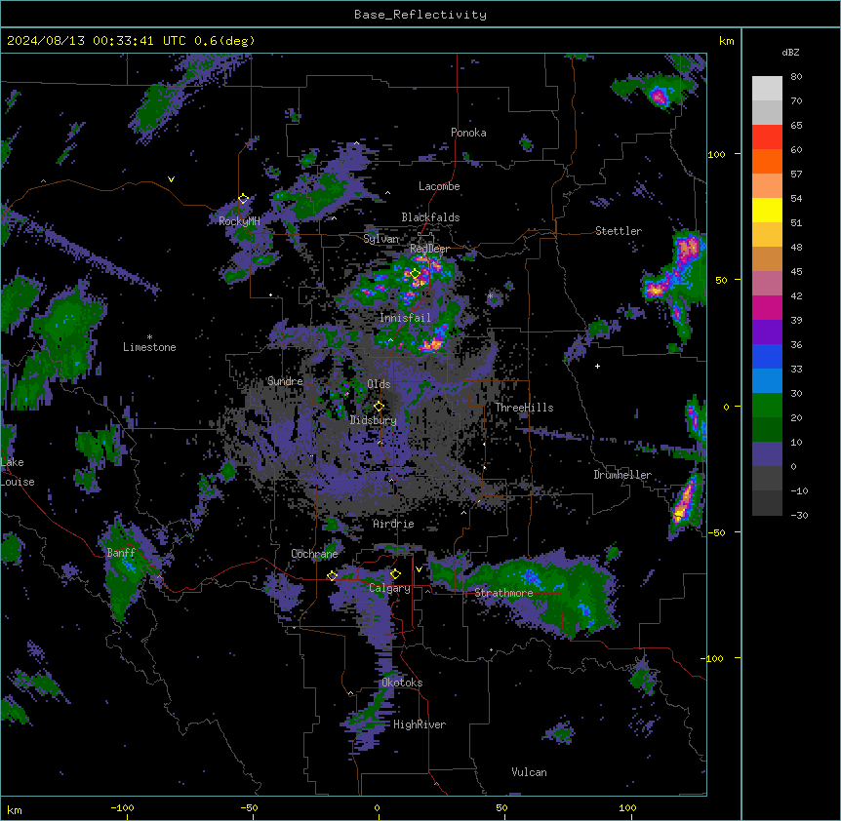The image size is (841, 821).
Task: Click the ThreeHills label
Action: [524, 408]
